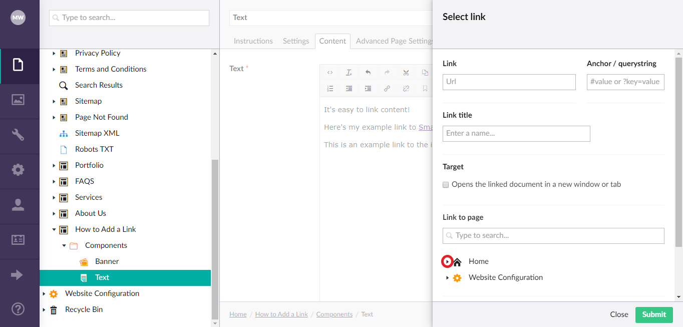Open the Help question mark icon
This screenshot has height=327, width=683.
18,309
